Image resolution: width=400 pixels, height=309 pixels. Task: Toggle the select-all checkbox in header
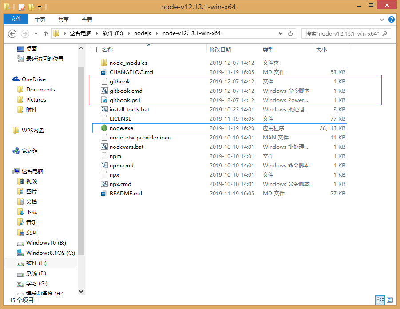tap(94, 49)
